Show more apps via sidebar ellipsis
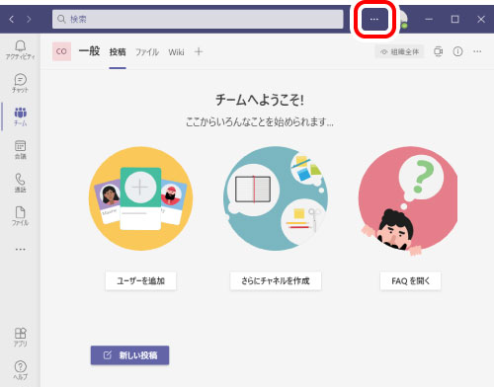The width and height of the screenshot is (494, 387). (20, 250)
